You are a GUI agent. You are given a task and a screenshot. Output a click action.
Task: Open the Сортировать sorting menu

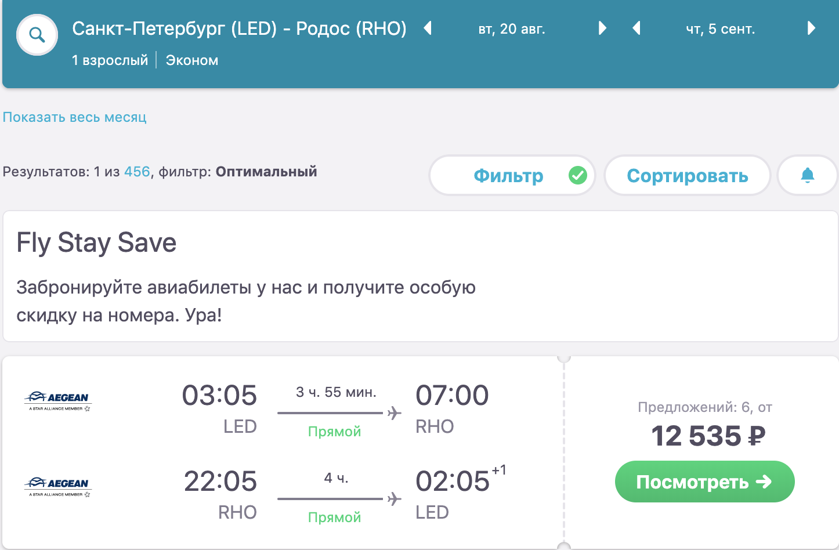pos(687,175)
